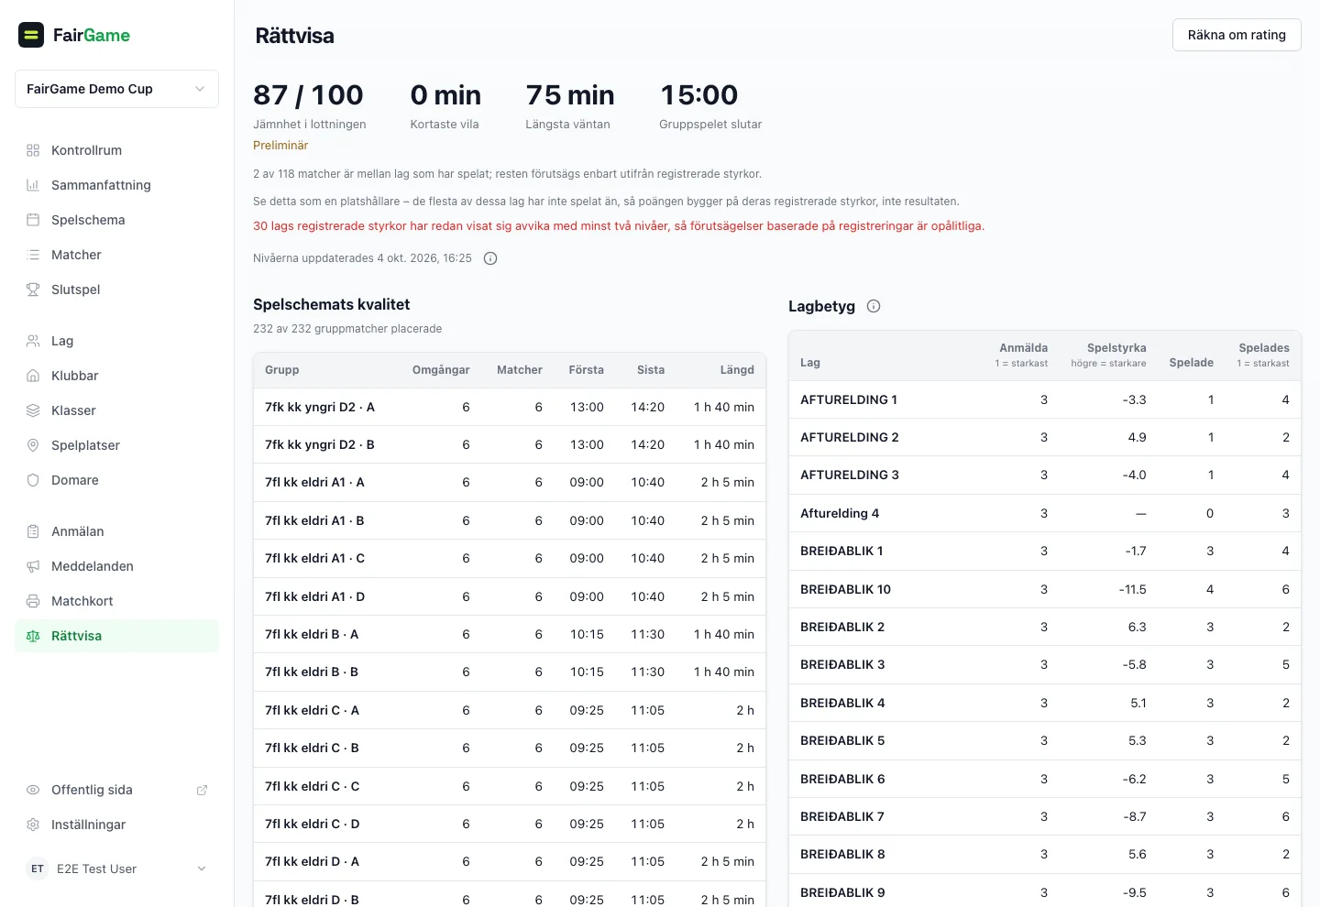Open the Offentlig sida link

(x=116, y=790)
